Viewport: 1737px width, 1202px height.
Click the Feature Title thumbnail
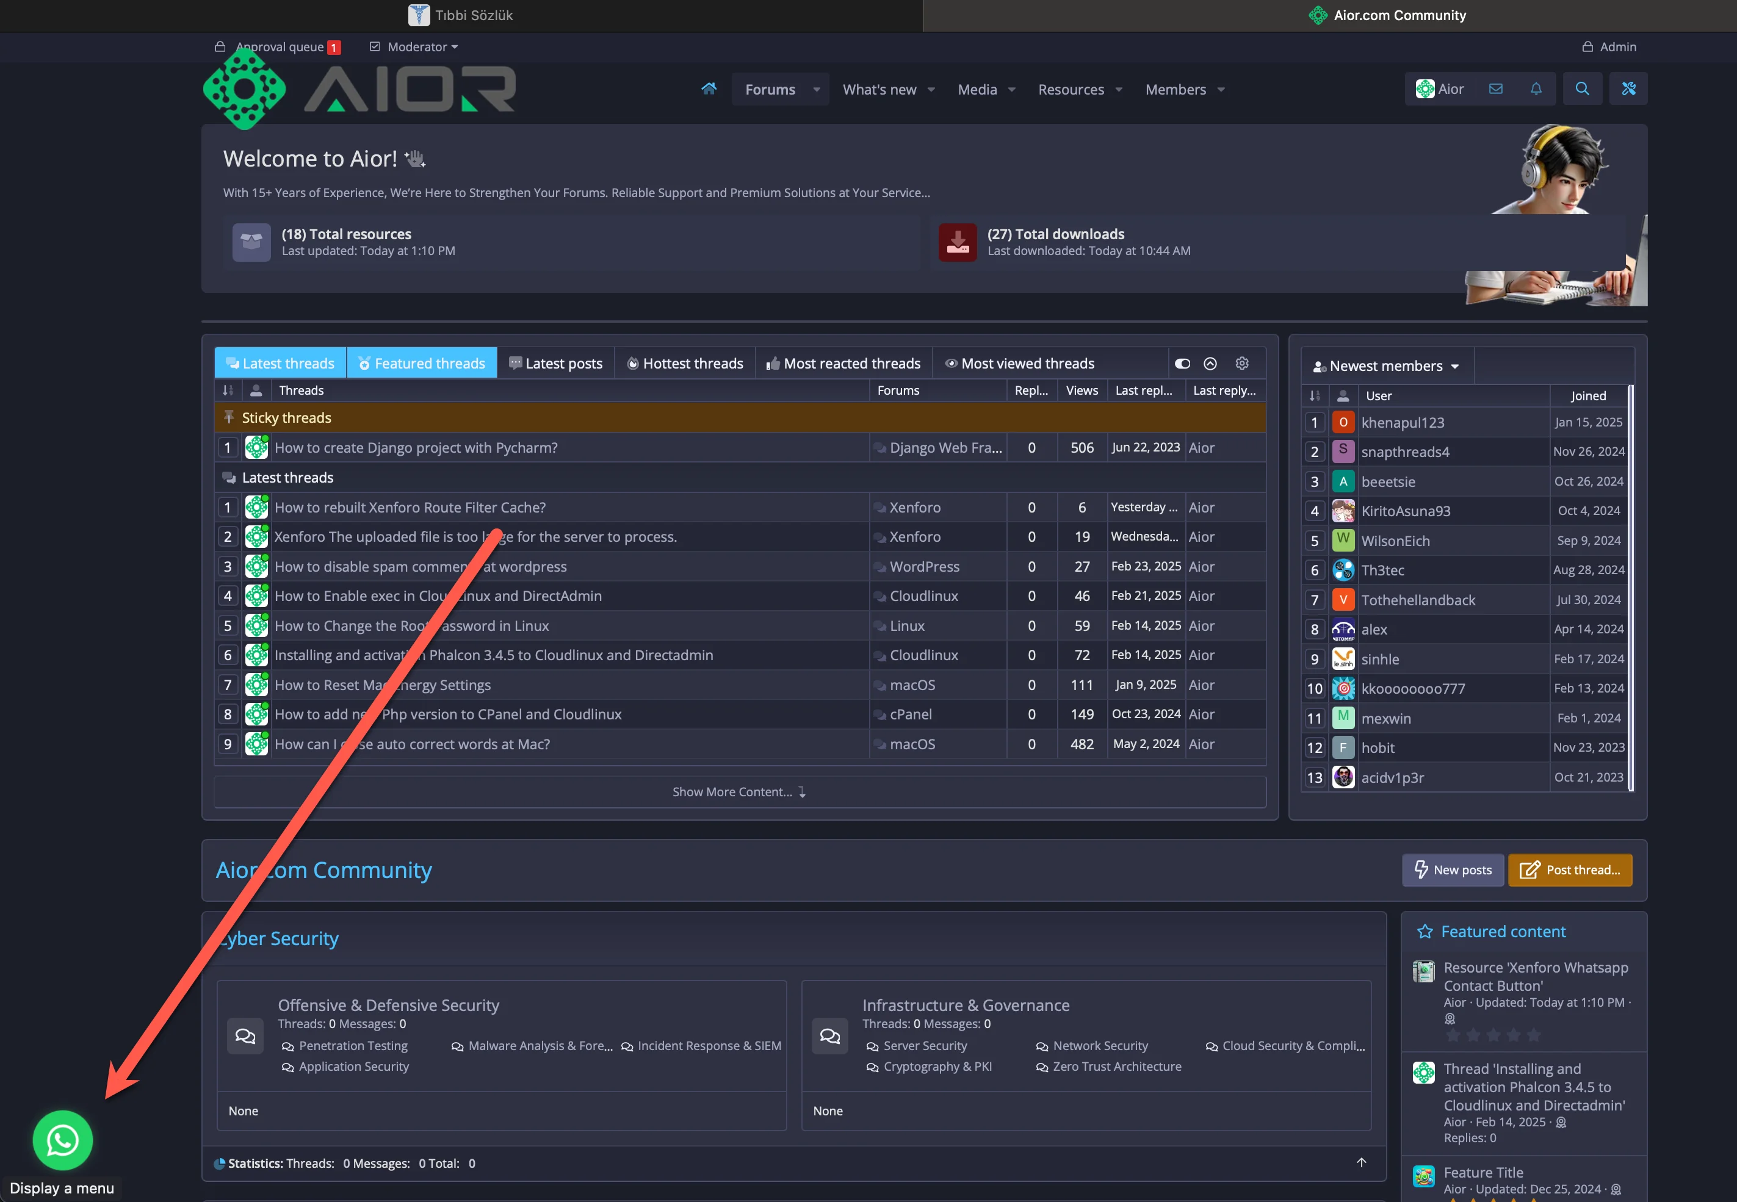point(1424,1176)
